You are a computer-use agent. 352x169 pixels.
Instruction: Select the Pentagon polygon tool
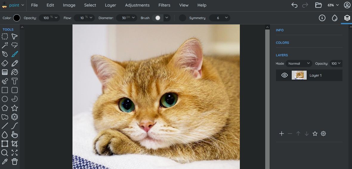point(5,108)
